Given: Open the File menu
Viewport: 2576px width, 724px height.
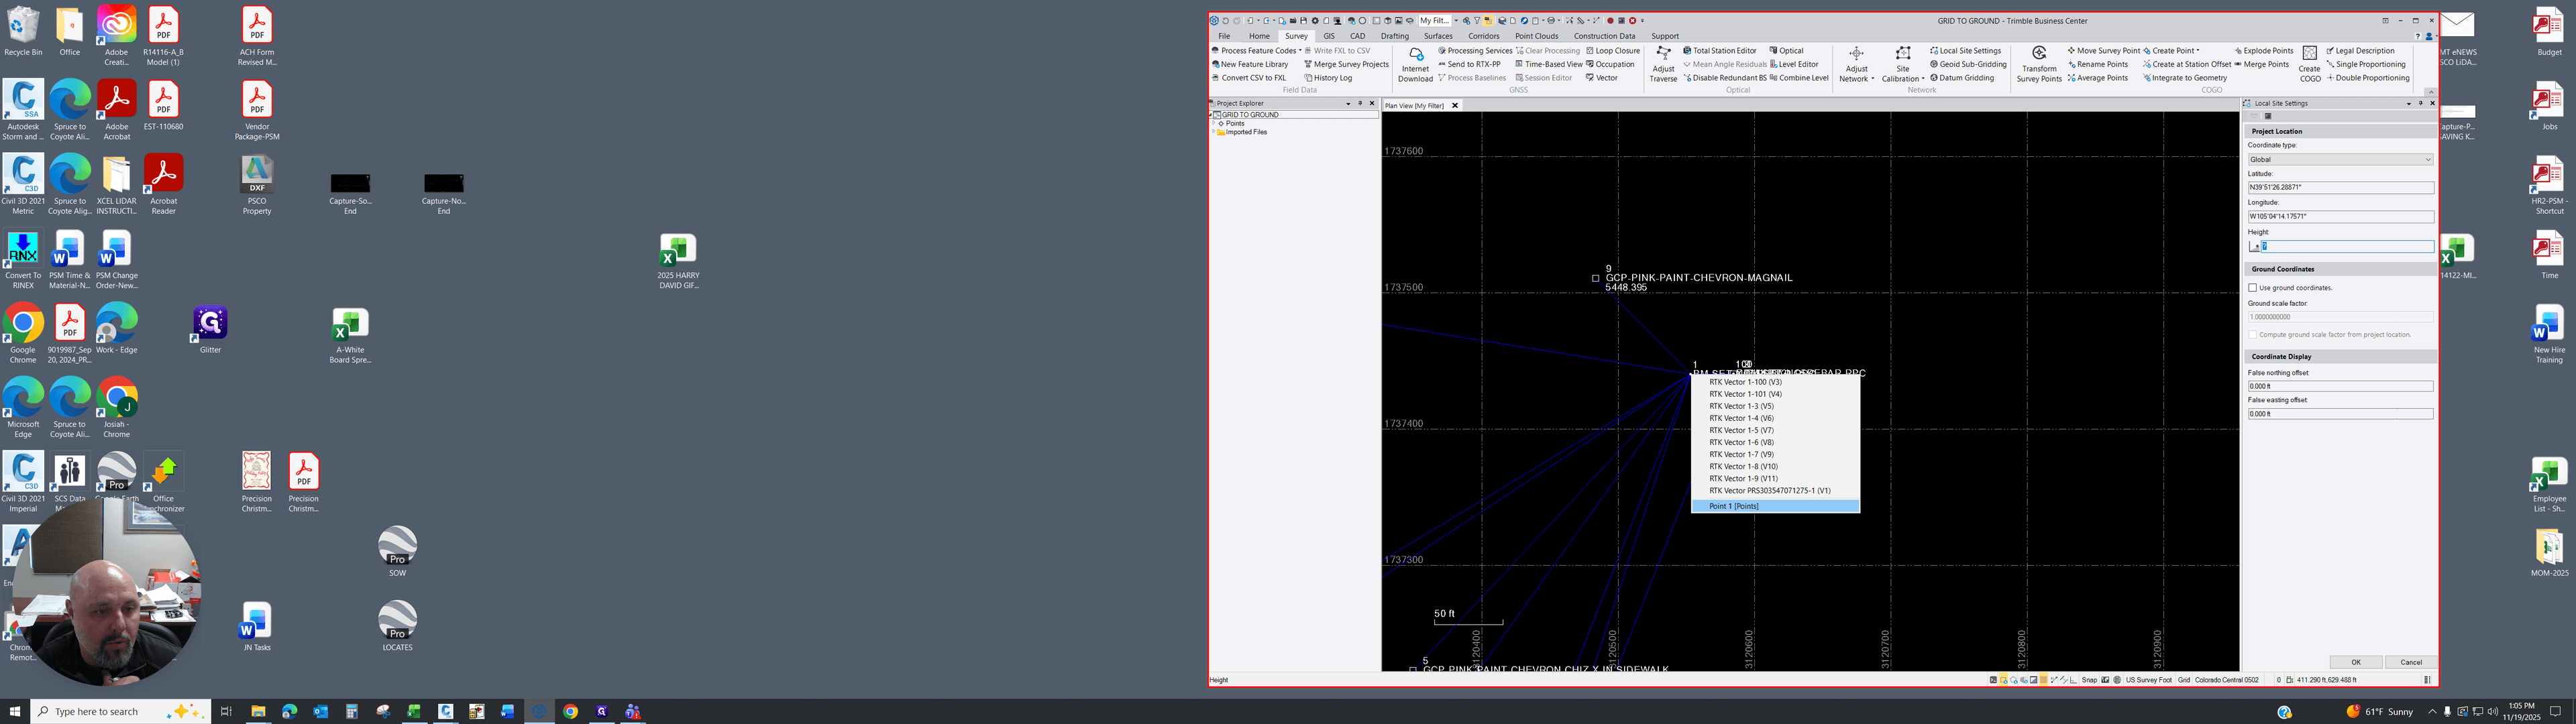Looking at the screenshot, I should 1224,36.
